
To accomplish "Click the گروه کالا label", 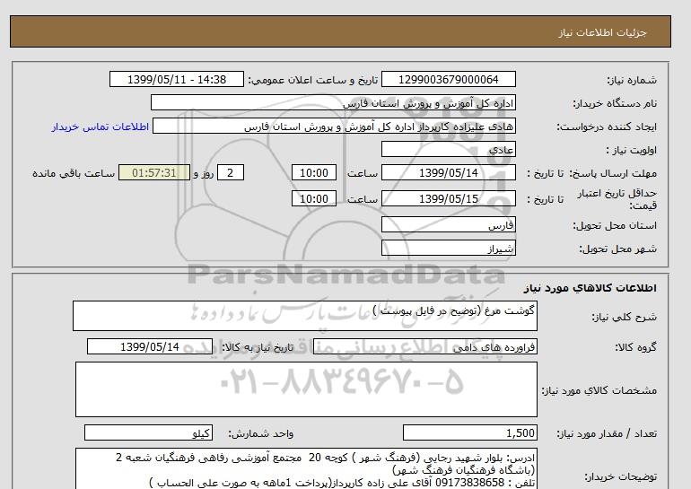I will (636, 347).
